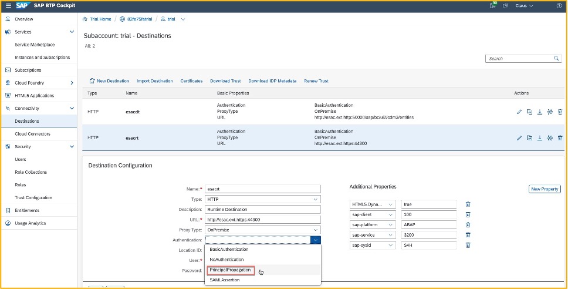Click the search magnifier icon
Screen dimensions: 568x289
click(556, 58)
